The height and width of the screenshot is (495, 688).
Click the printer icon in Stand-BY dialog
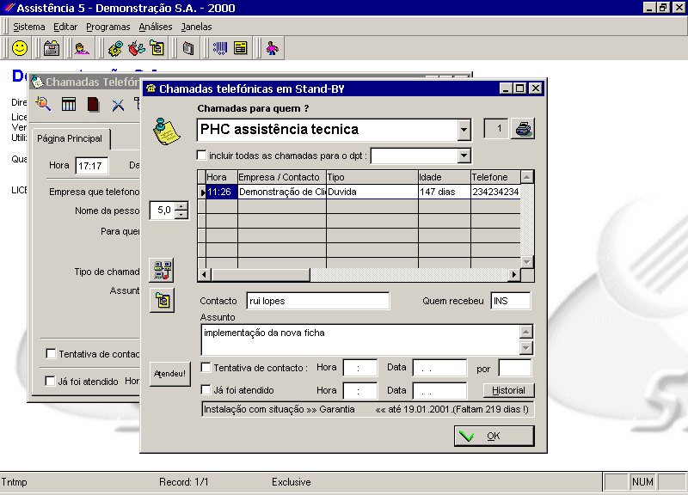tap(523, 129)
